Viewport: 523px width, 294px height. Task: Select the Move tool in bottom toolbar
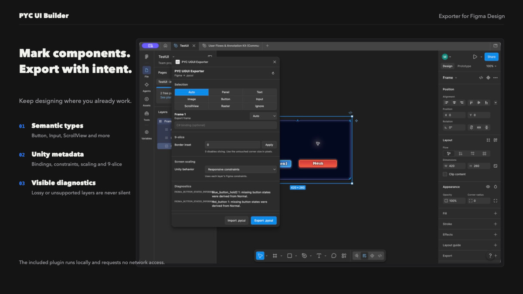(260, 256)
